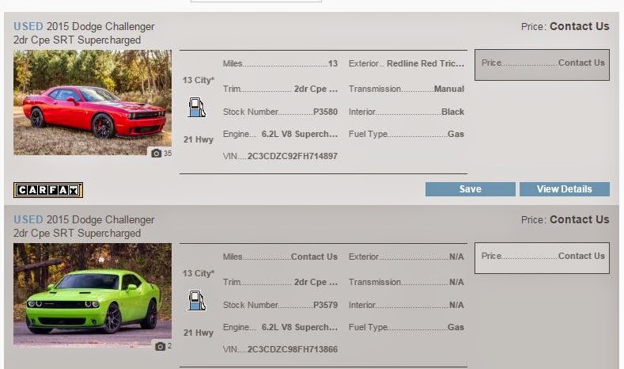
Task: Click the fuel pump icon for stock P3579
Action: 197,300
